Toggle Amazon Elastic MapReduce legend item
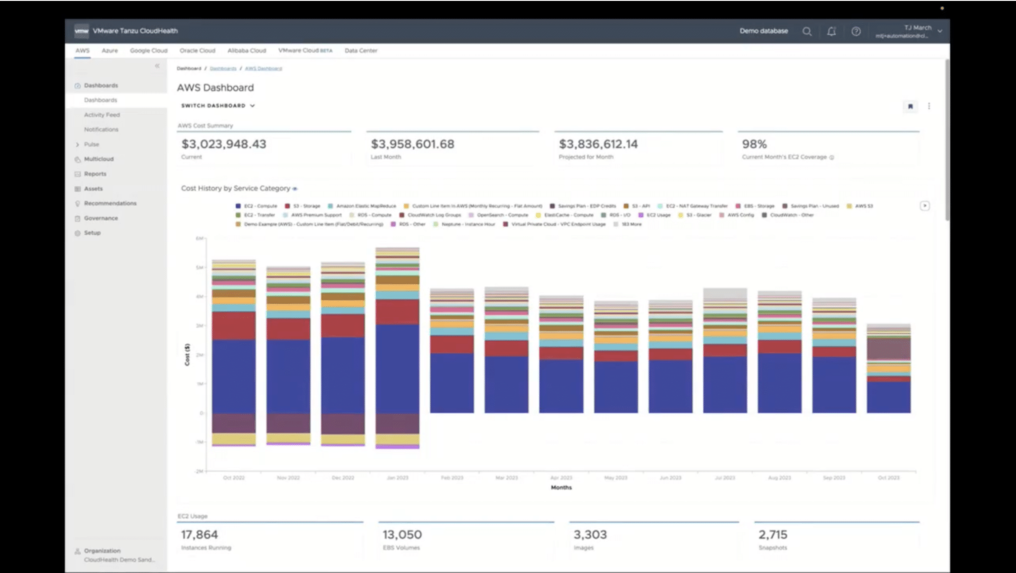 coord(362,206)
